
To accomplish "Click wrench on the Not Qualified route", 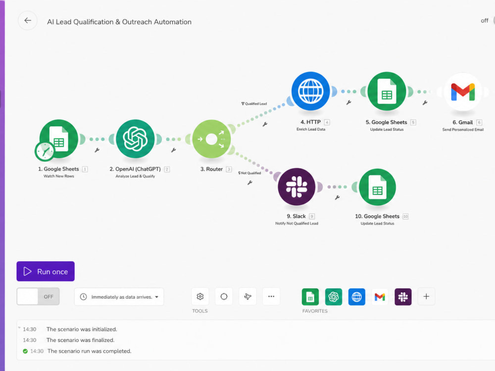I will point(249,183).
